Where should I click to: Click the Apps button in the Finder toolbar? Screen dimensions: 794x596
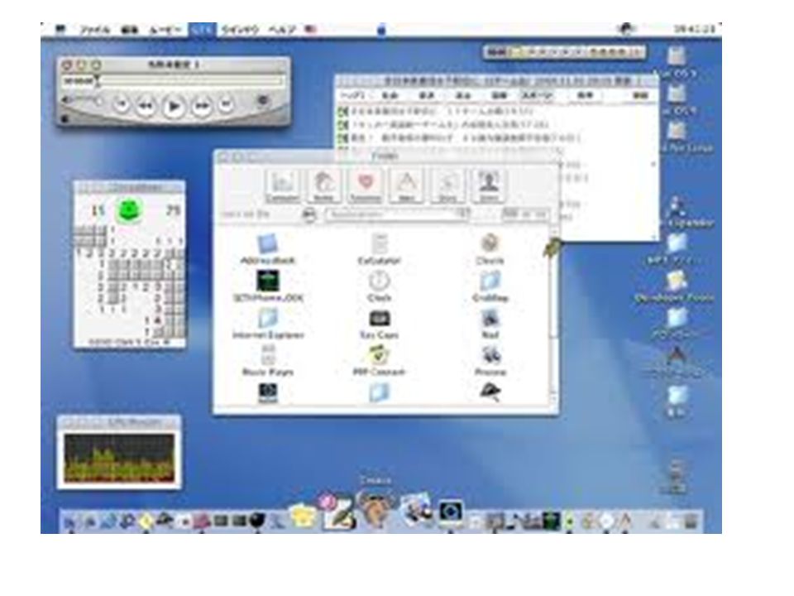pyautogui.click(x=407, y=186)
